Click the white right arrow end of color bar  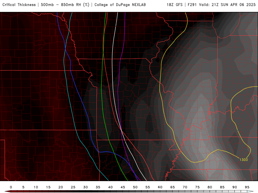tap(250, 191)
